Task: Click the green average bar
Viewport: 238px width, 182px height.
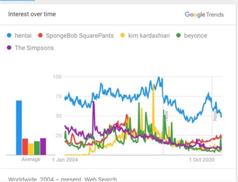Action: click(37, 148)
